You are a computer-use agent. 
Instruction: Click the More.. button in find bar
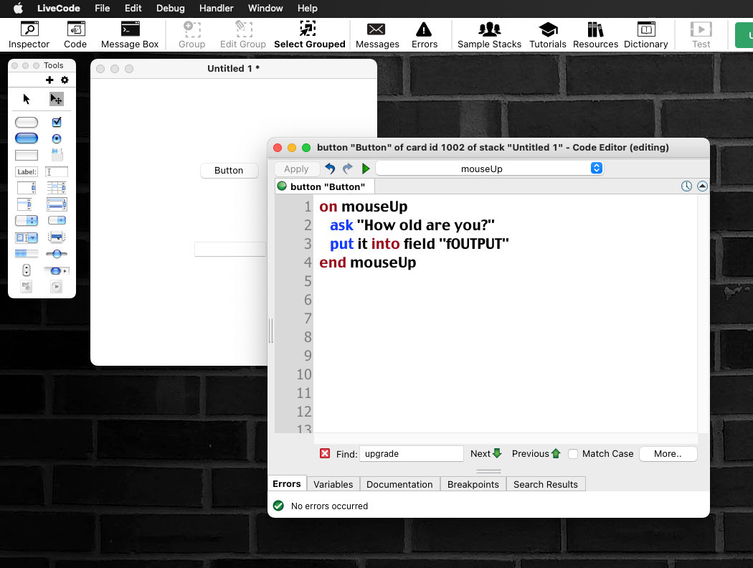click(667, 454)
